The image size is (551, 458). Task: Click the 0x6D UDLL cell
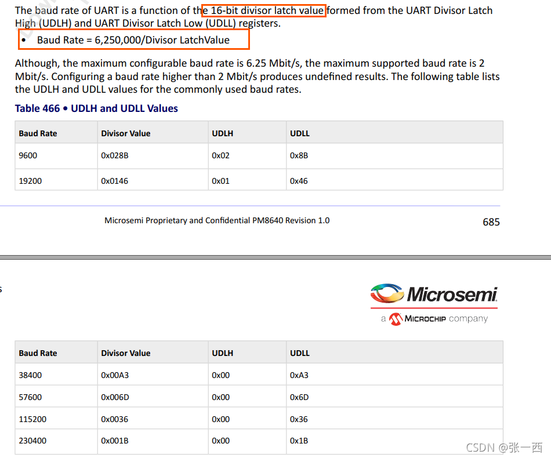click(394, 397)
